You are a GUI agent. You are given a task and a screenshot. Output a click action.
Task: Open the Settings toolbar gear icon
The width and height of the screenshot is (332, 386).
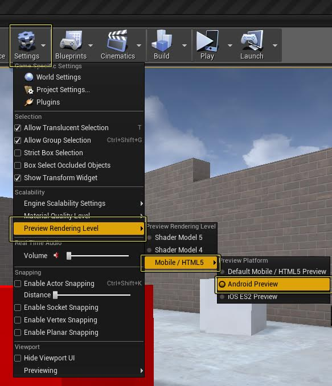(26, 40)
